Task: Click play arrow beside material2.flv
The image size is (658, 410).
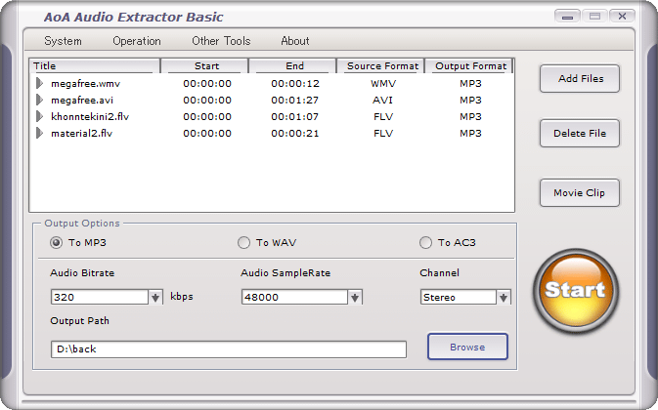Action: 39,133
